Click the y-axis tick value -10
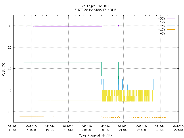 [x=9, y=112]
